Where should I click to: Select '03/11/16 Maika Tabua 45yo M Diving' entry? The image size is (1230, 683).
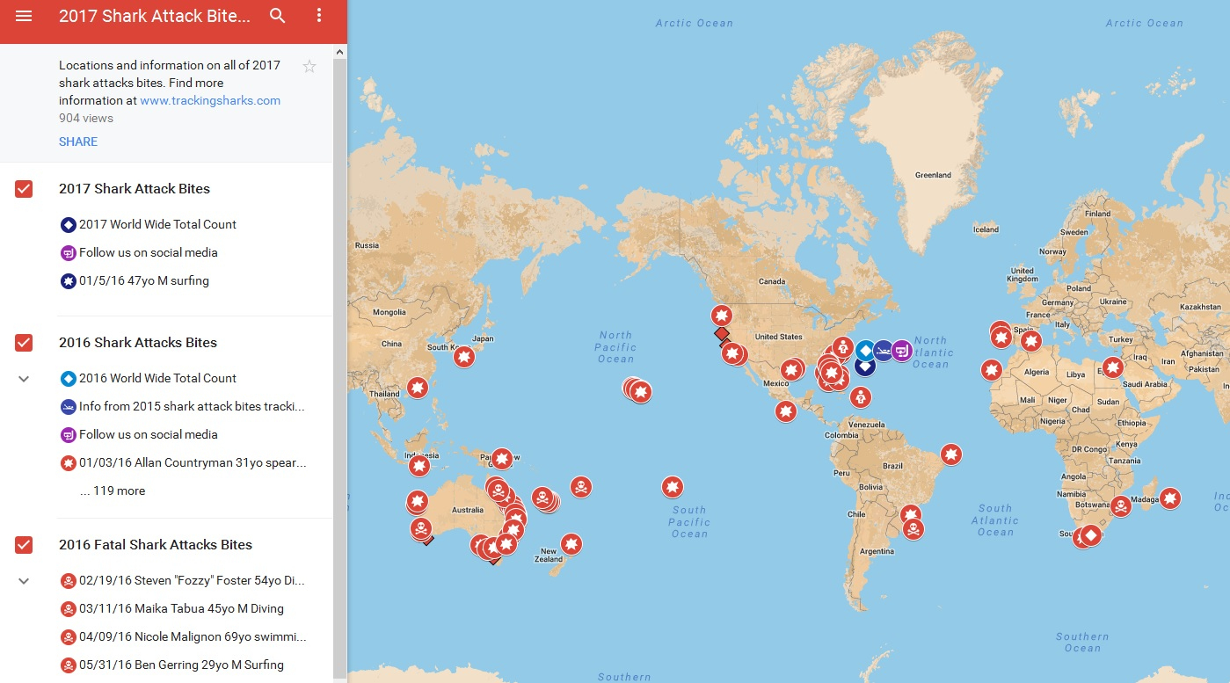181,608
